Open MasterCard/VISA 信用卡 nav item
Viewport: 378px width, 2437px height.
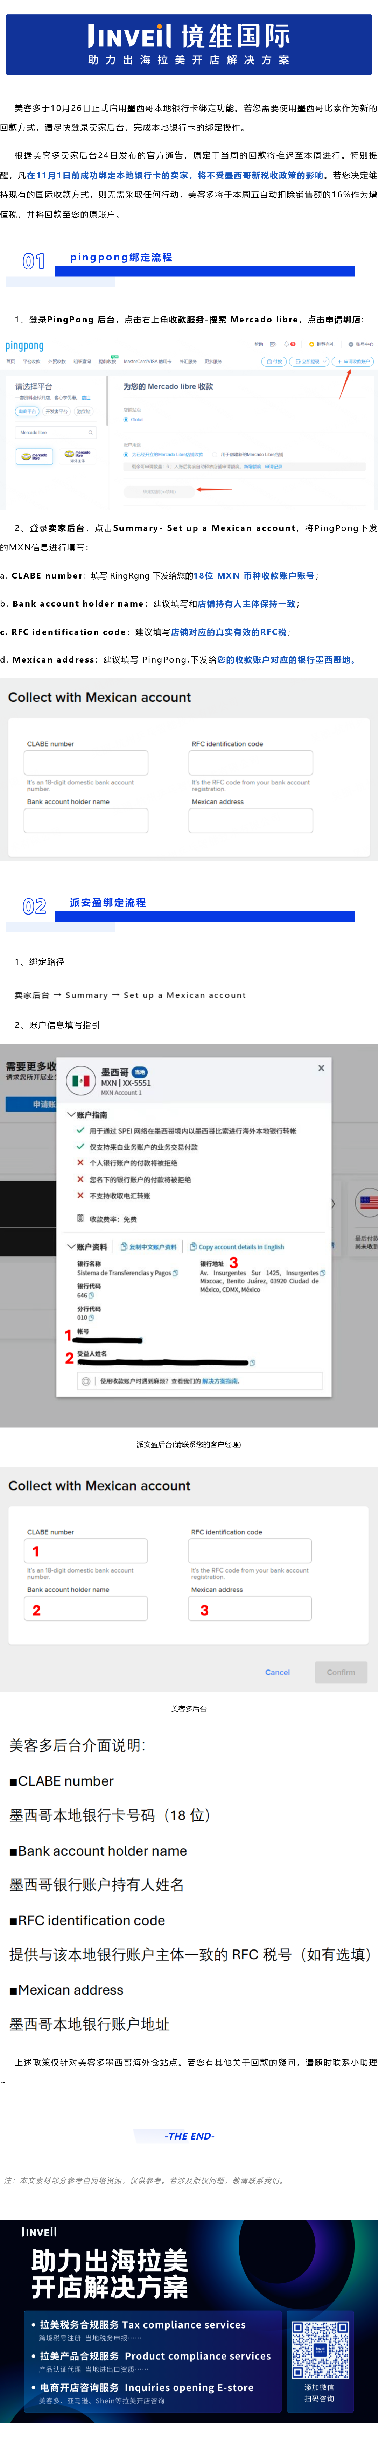[x=147, y=362]
